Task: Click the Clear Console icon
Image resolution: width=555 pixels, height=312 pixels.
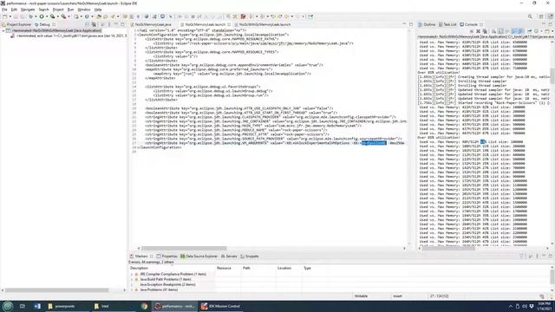Action: 493,31
